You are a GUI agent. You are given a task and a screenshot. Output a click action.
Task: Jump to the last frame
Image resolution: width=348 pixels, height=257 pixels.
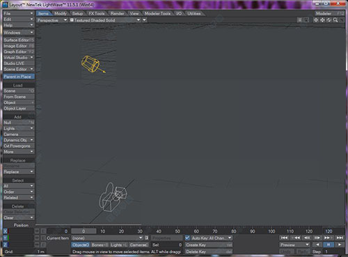pos(340,238)
